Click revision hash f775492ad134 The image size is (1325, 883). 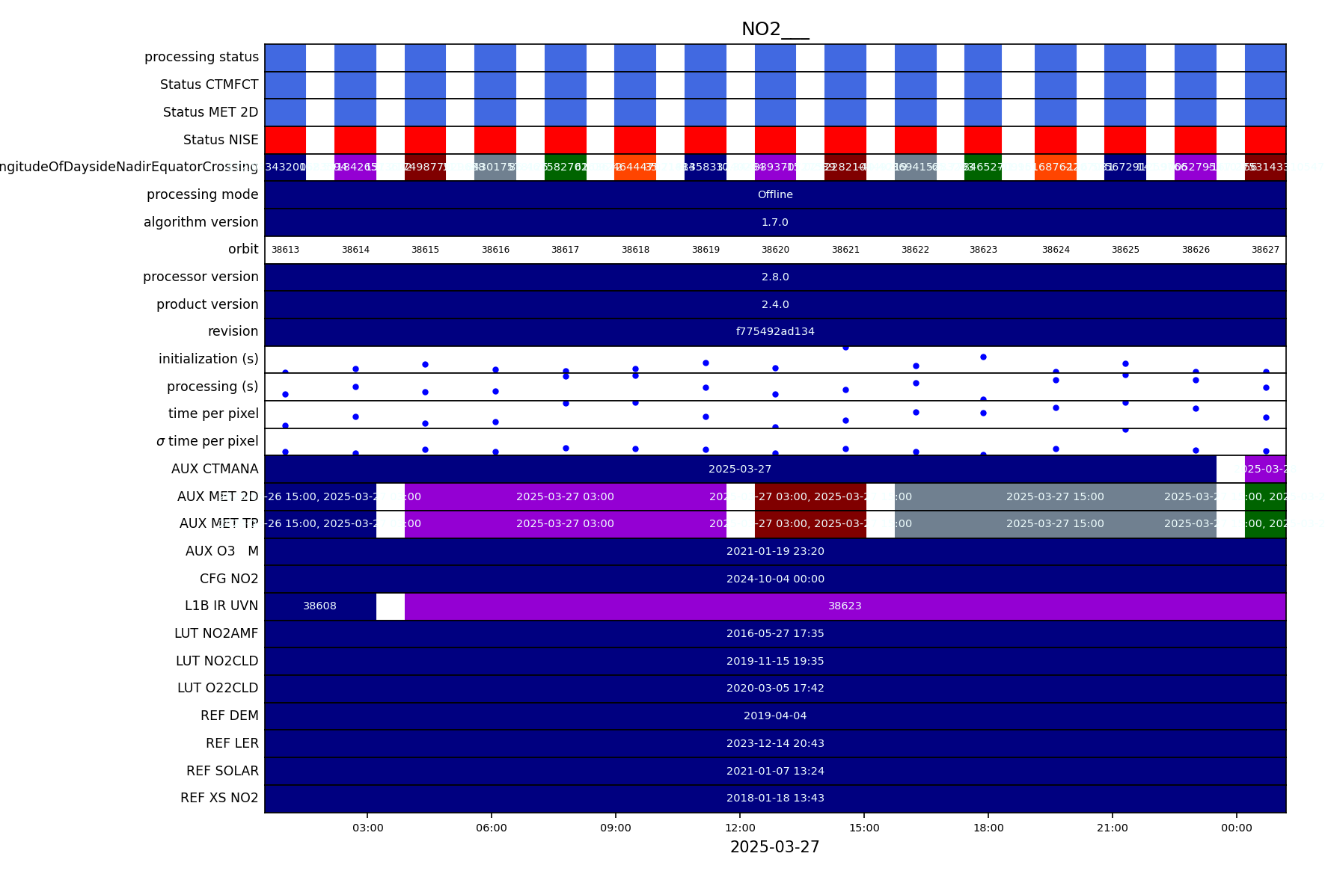click(x=775, y=331)
